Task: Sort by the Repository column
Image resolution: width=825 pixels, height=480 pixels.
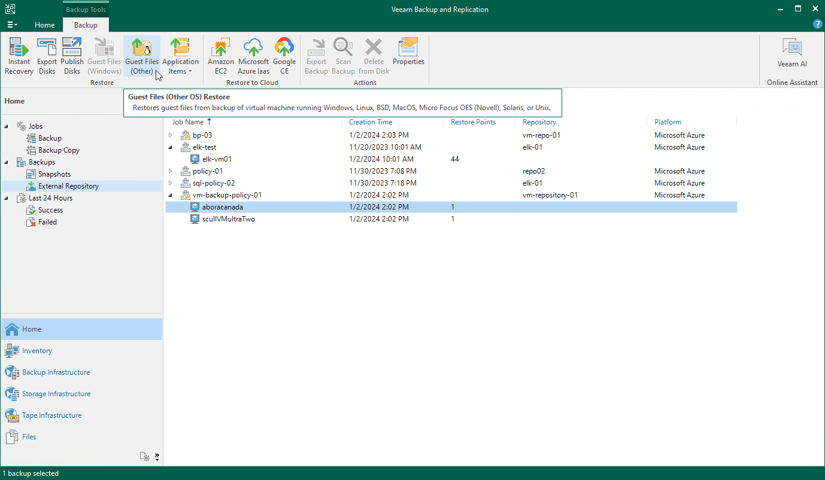Action: click(x=539, y=122)
